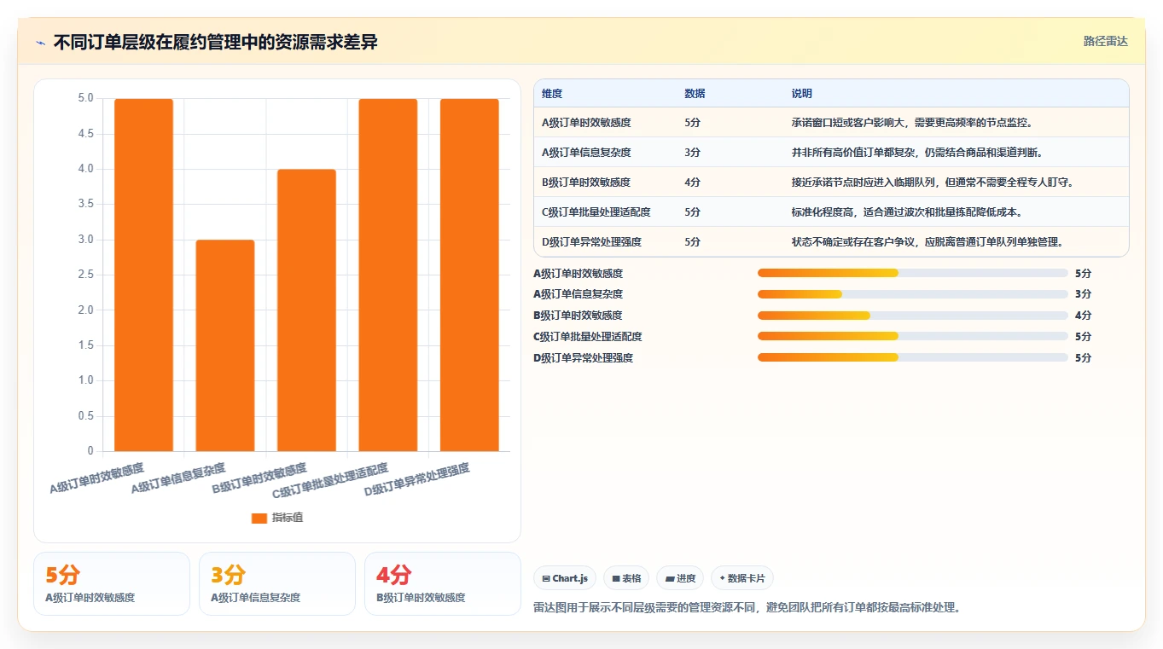
Task: Click the 路径雷达 label in the header
Action: click(x=1105, y=41)
